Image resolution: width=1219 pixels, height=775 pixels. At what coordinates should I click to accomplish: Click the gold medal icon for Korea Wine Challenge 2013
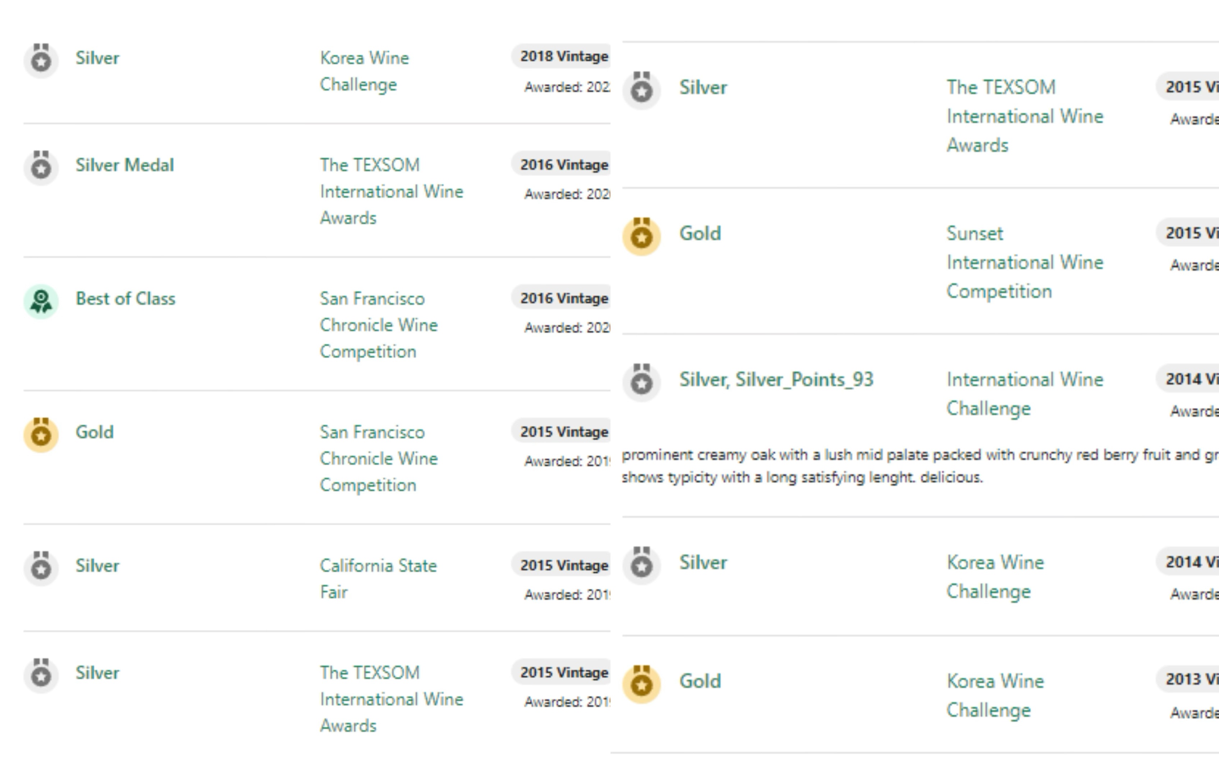641,684
